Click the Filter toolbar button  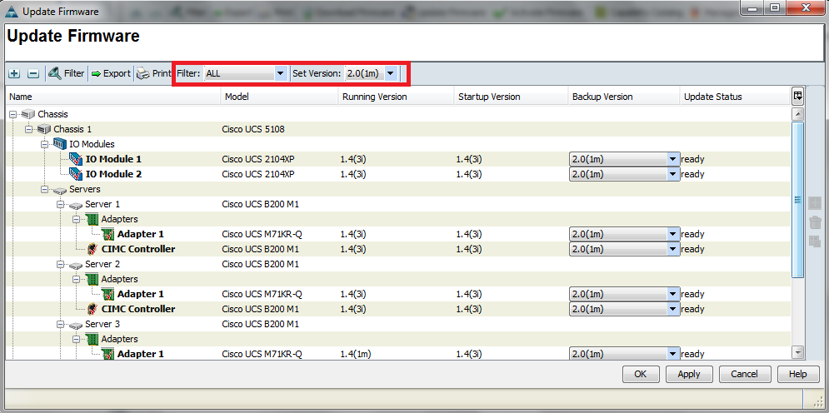(x=66, y=73)
